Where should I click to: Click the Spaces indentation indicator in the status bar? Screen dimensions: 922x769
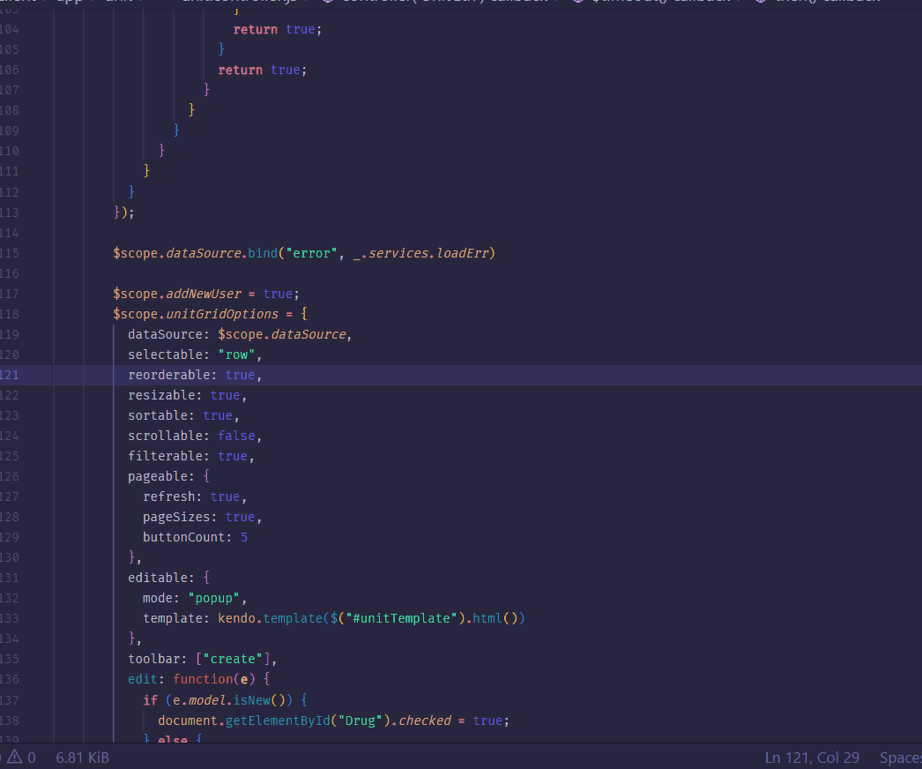pos(901,757)
